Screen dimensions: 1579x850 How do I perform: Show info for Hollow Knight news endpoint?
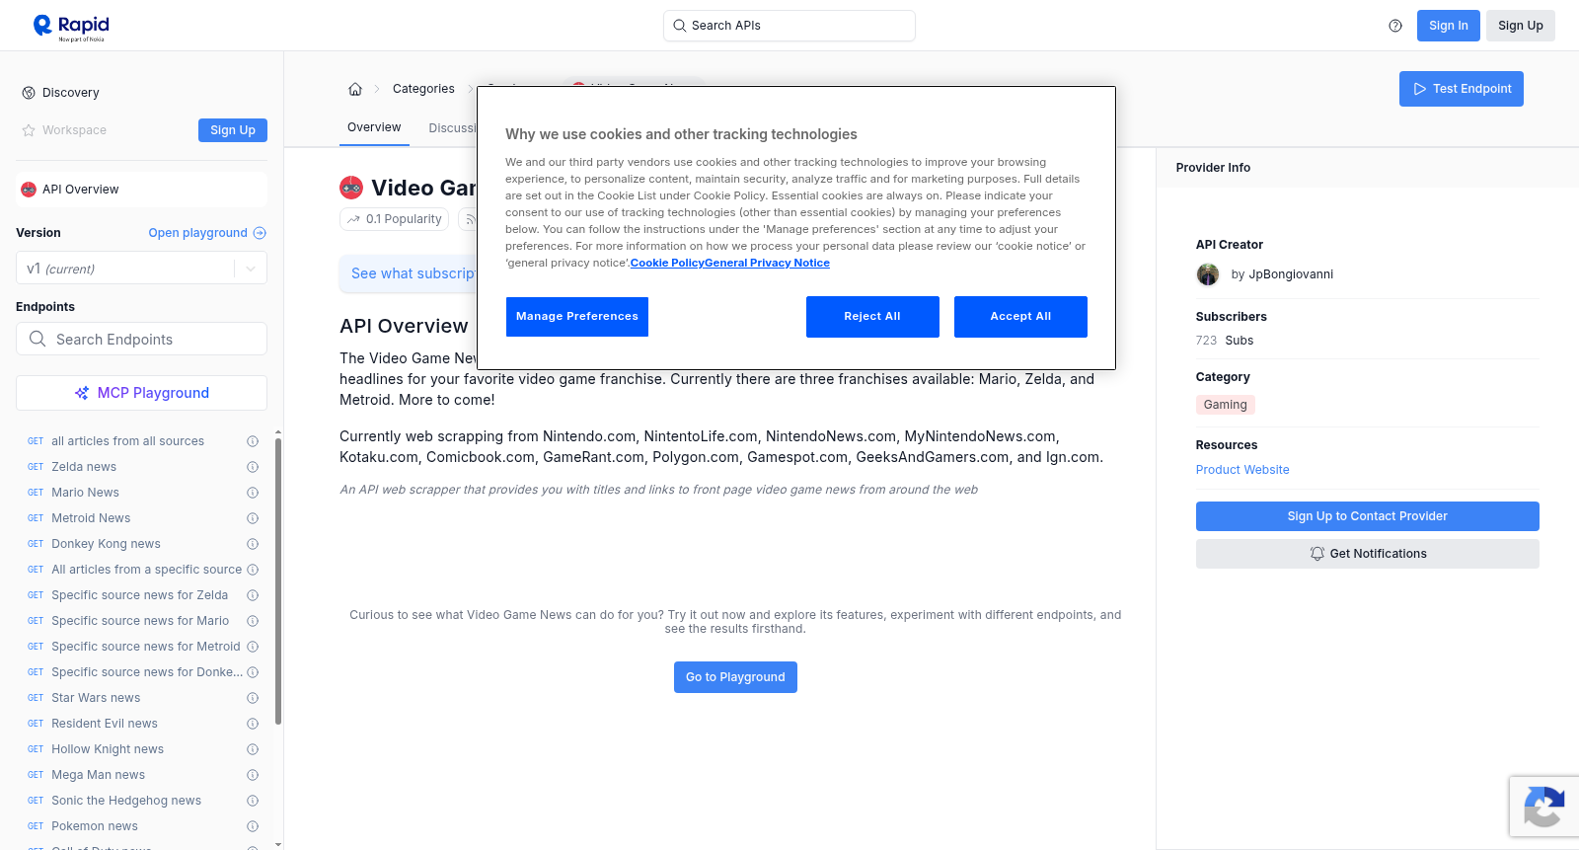point(253,749)
